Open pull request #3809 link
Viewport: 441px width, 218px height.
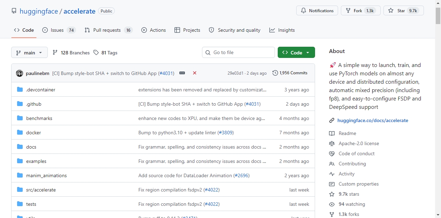tap(225, 133)
